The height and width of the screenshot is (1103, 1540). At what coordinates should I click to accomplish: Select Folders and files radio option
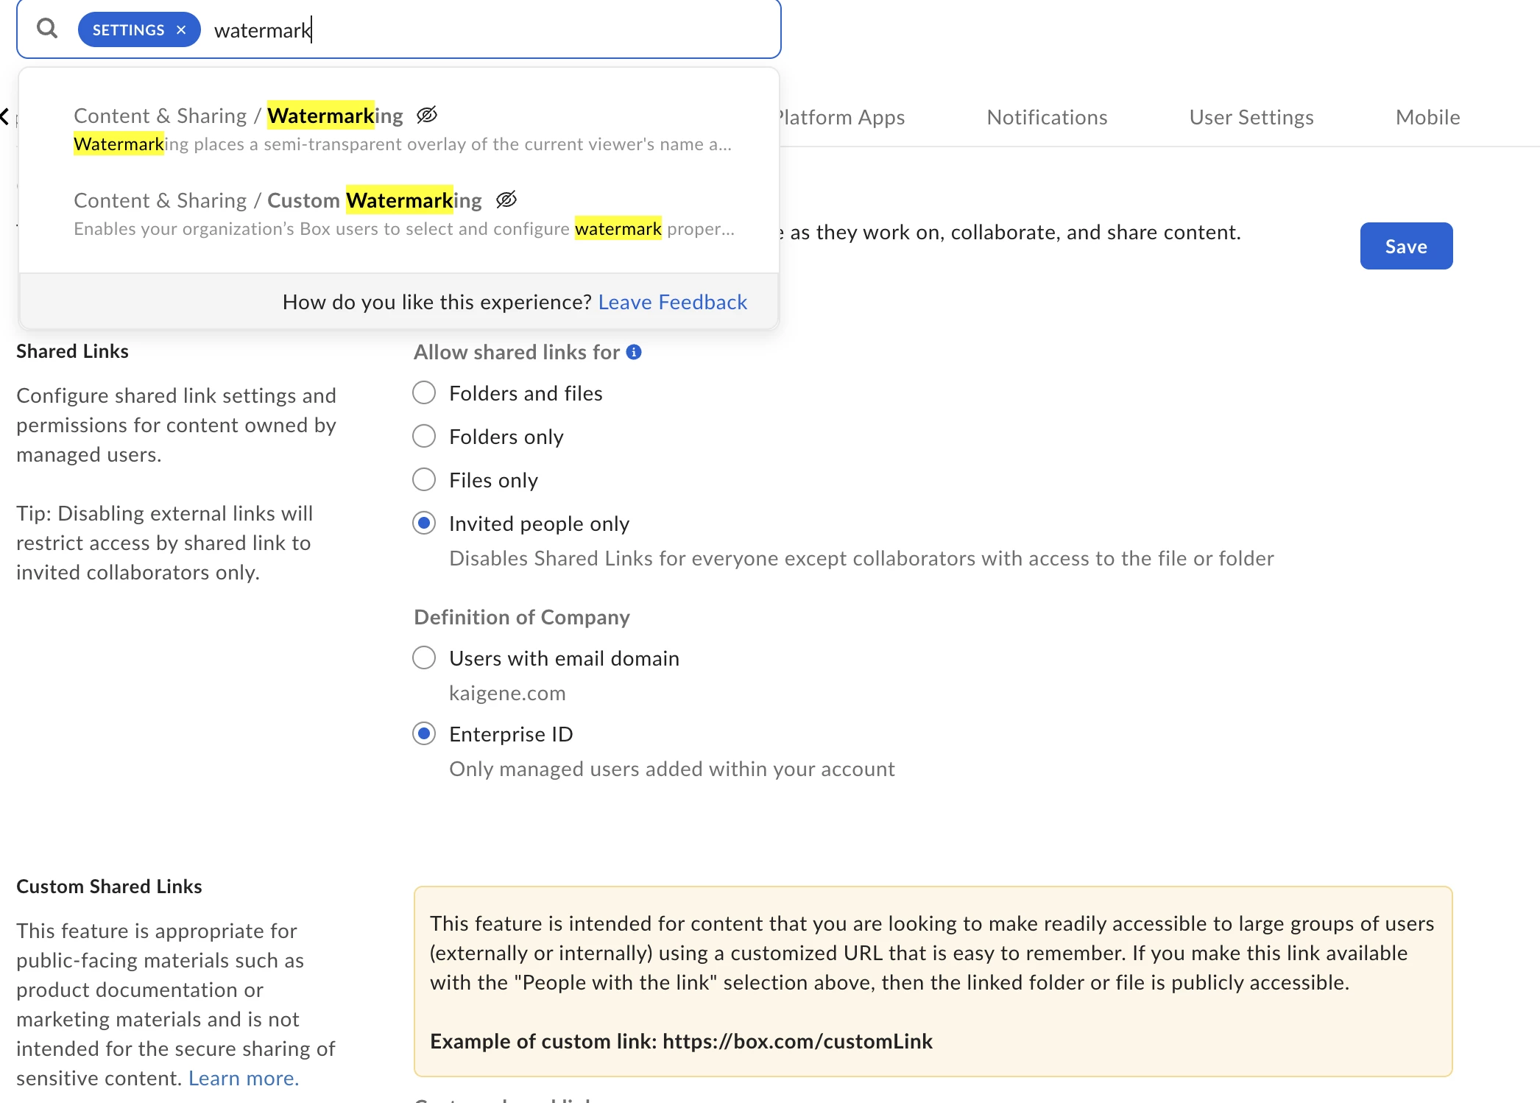424,392
